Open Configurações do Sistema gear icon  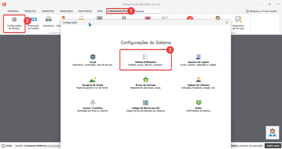click(14, 20)
